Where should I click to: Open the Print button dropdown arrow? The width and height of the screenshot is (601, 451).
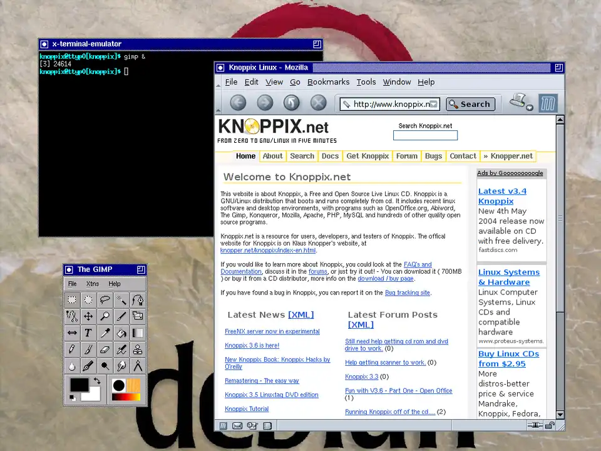[530, 108]
